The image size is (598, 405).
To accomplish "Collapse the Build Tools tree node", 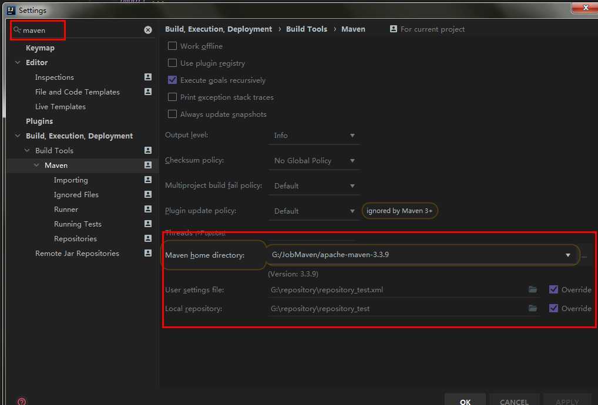I will pos(27,150).
